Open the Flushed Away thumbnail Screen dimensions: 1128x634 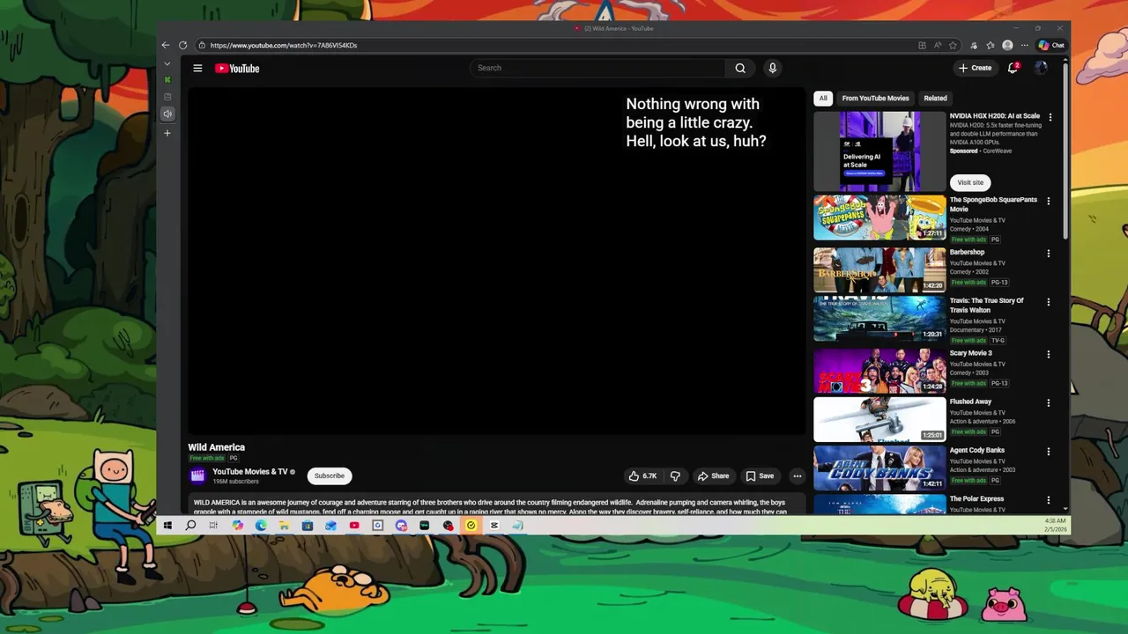coord(879,419)
